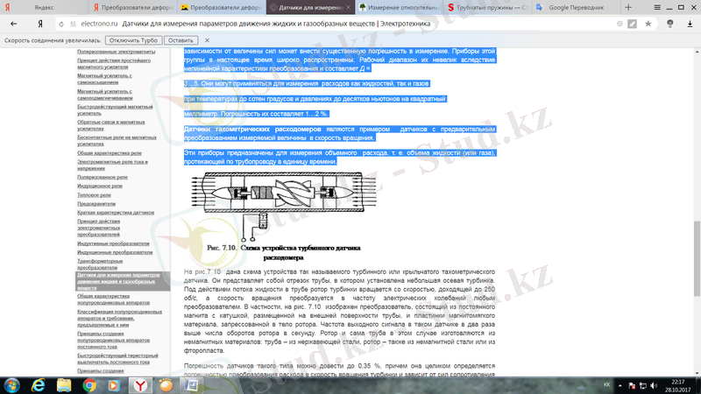Switch to the second Преобразователи деформ tab
Screen dimensions: 701x394
click(222, 8)
